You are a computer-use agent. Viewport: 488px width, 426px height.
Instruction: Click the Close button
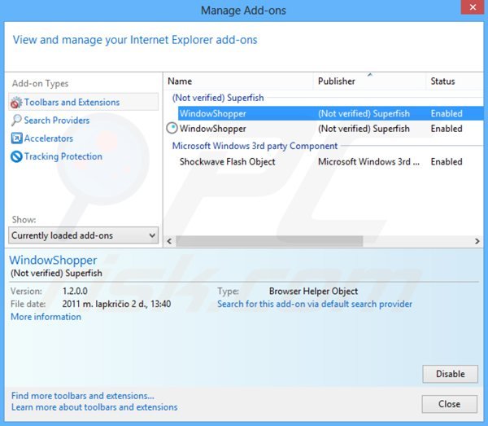tap(450, 404)
